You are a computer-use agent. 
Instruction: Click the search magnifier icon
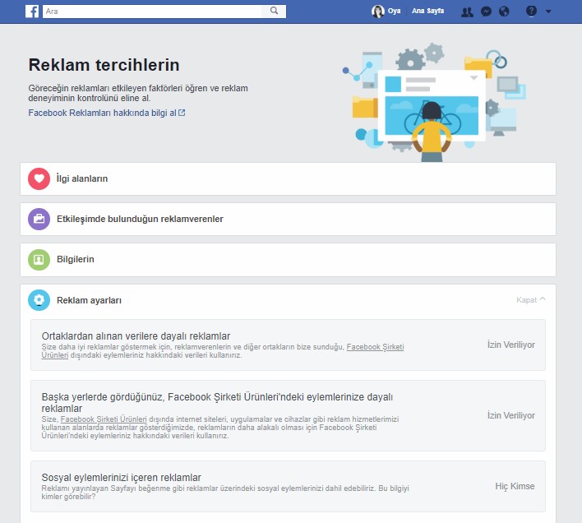(x=274, y=11)
